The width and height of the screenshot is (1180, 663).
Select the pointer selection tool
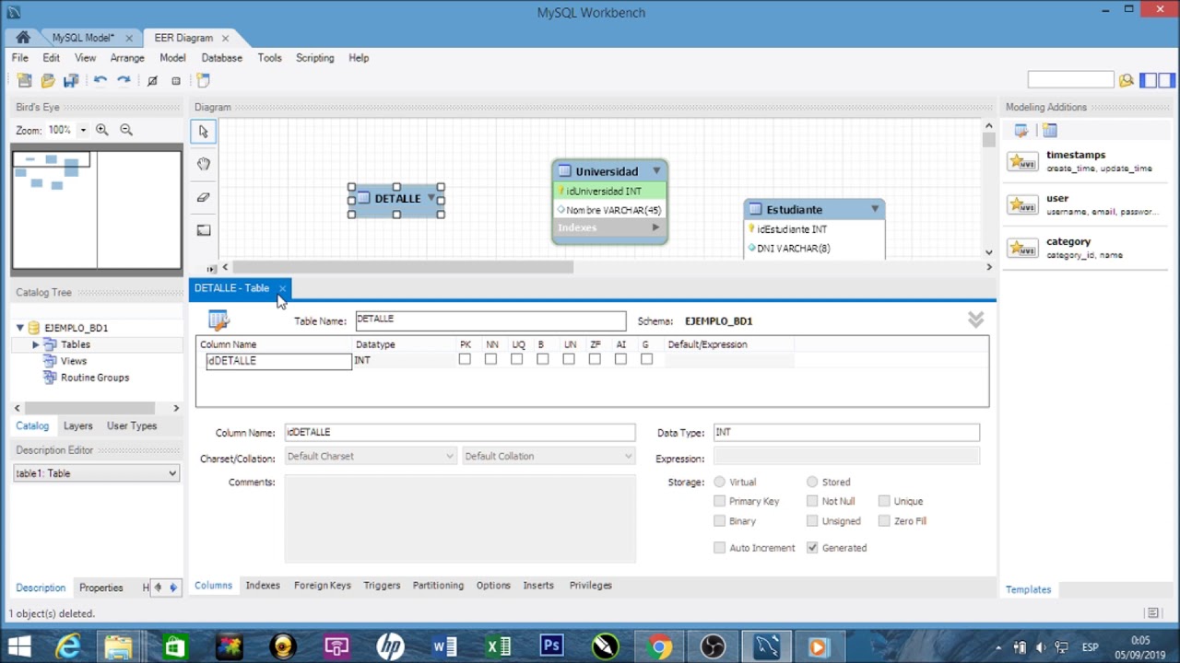(x=204, y=132)
